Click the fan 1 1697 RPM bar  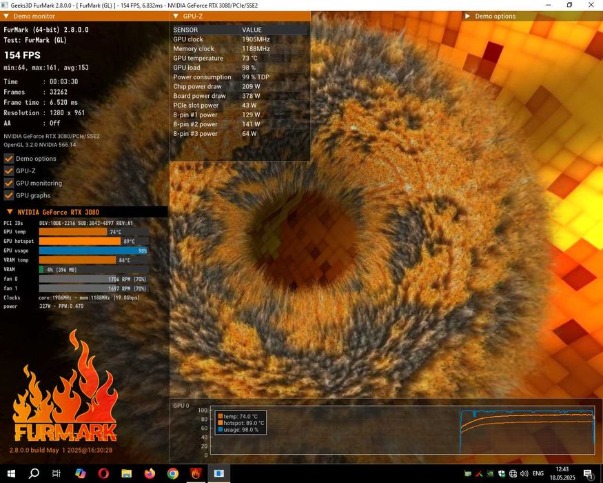tap(94, 288)
